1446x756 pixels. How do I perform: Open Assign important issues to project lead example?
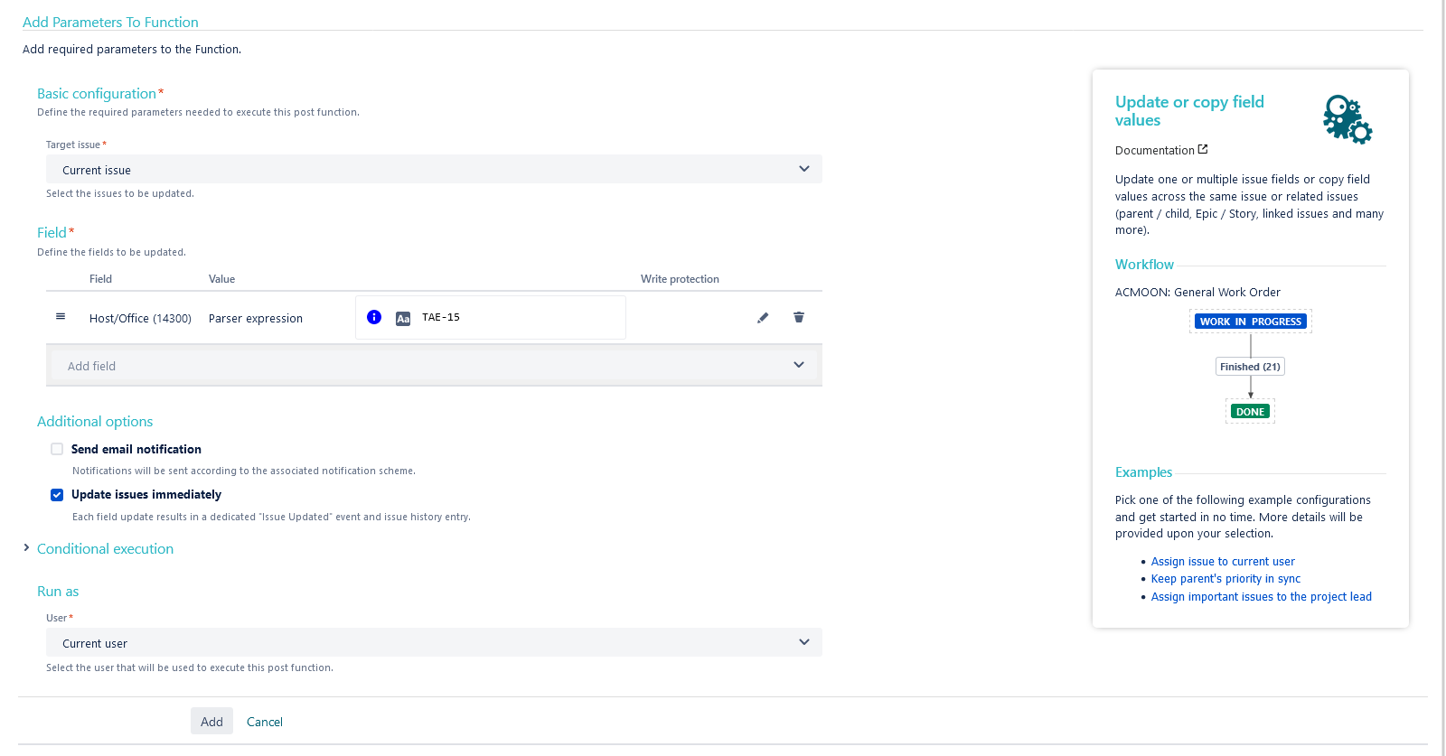click(x=1262, y=597)
